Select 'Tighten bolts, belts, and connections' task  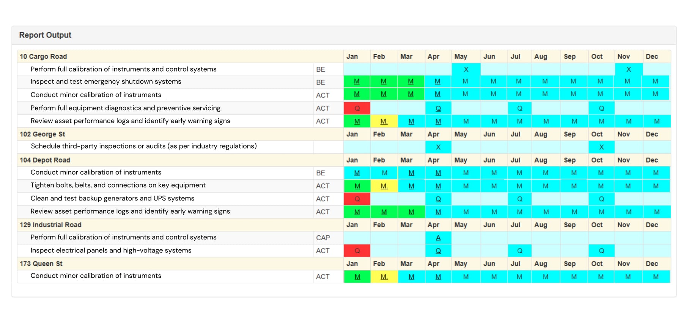click(x=118, y=185)
